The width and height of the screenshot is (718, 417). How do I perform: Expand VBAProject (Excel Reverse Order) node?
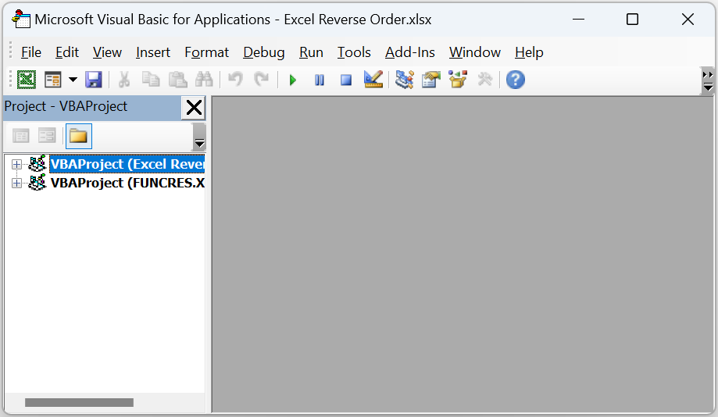[16, 164]
